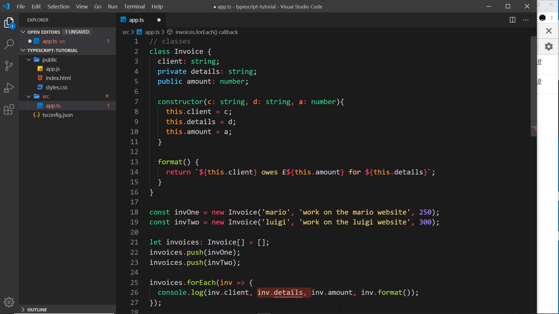This screenshot has width=559, height=314.
Task: Open the Selection menu
Action: pos(59,6)
